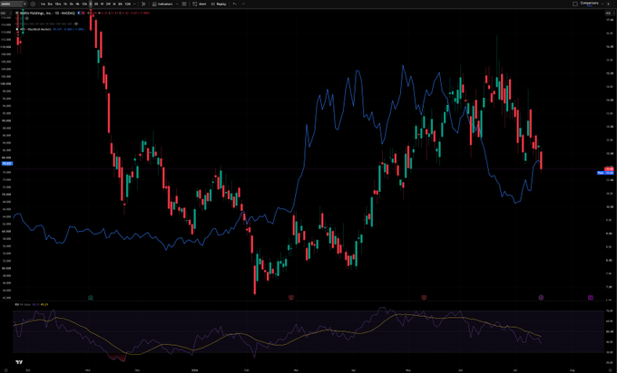The width and height of the screenshot is (617, 373).
Task: Select the 12h timeframe
Action: click(x=84, y=4)
